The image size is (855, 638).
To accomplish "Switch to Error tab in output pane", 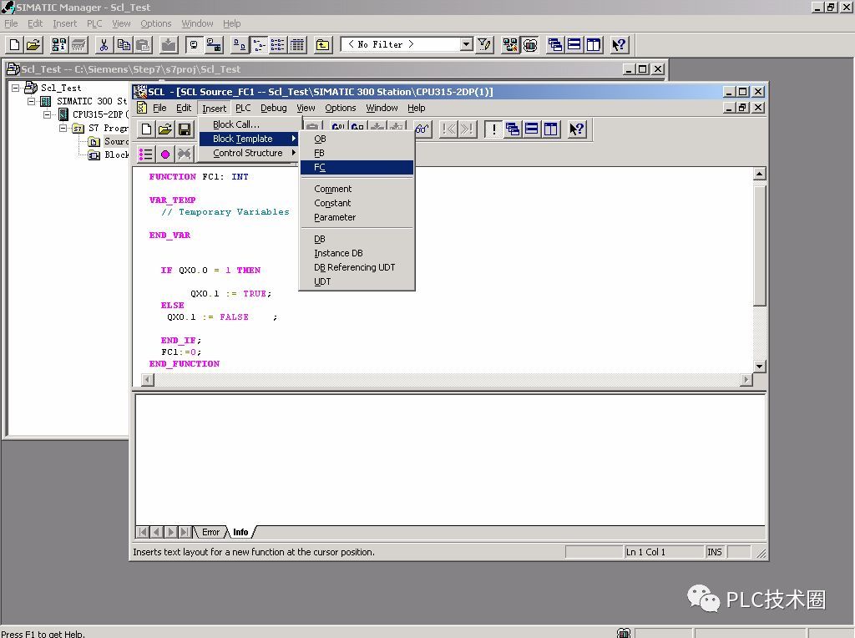I will [x=210, y=532].
